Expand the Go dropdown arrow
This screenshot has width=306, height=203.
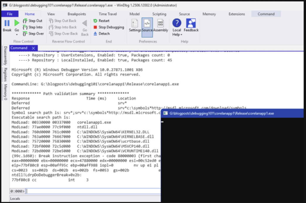[x=17, y=35]
